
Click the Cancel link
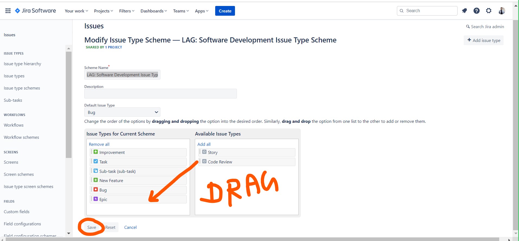tap(130, 227)
